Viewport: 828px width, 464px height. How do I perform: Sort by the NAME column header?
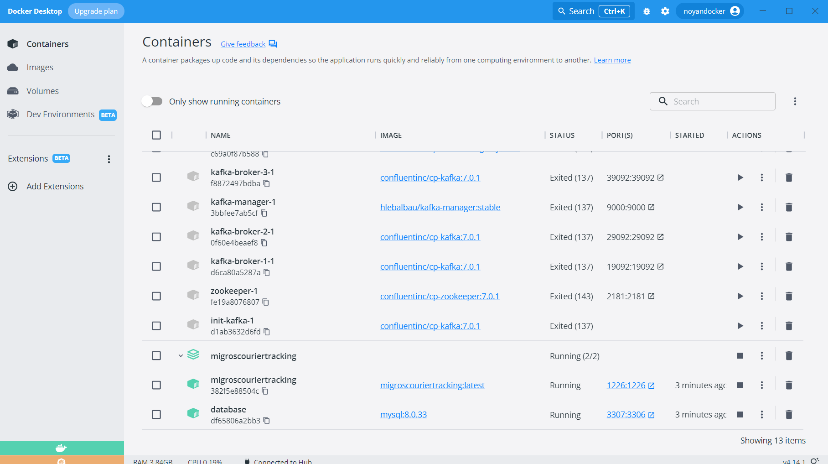221,136
